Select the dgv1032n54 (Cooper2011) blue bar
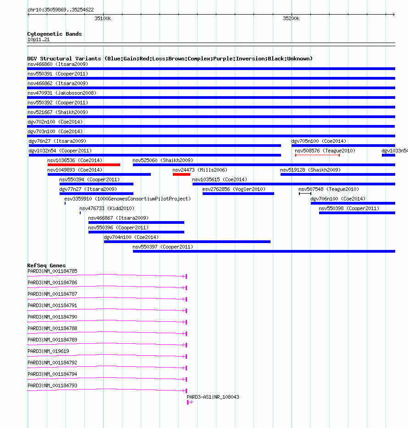 [x=155, y=155]
